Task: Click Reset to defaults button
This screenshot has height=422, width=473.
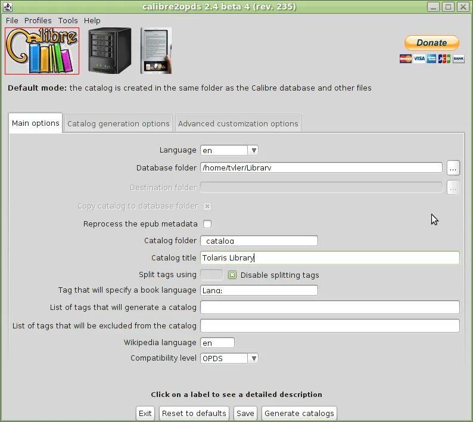Action: pyautogui.click(x=194, y=413)
